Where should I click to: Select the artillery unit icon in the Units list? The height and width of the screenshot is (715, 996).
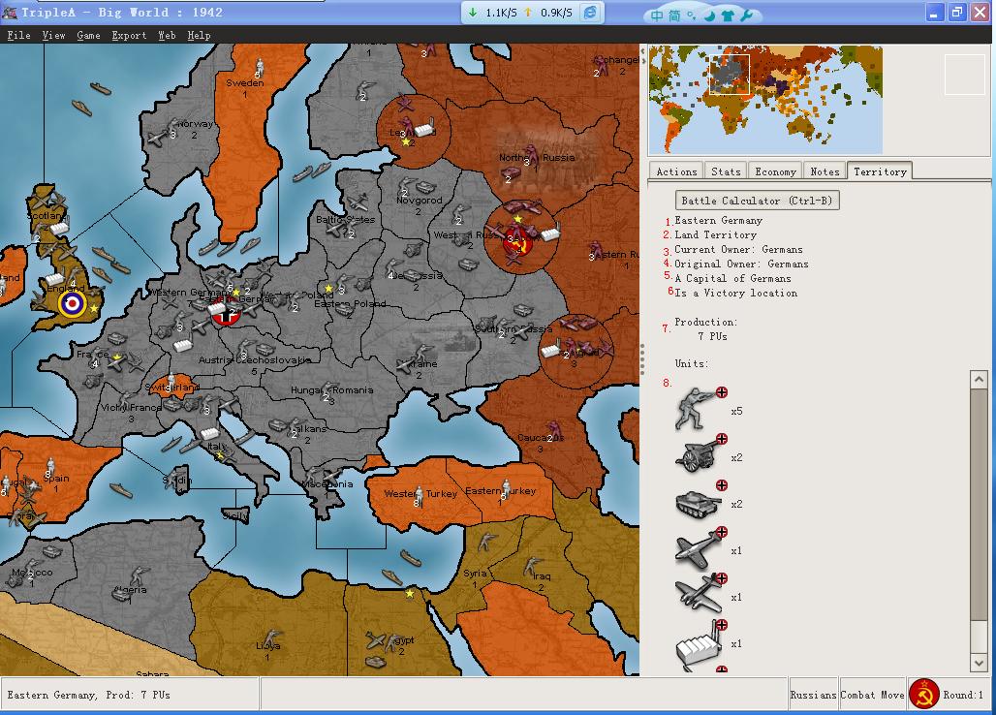(698, 456)
